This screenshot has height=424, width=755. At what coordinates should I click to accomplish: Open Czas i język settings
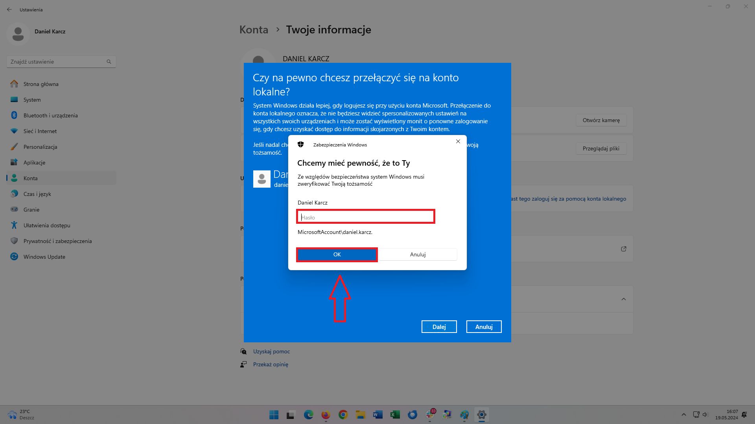(38, 194)
